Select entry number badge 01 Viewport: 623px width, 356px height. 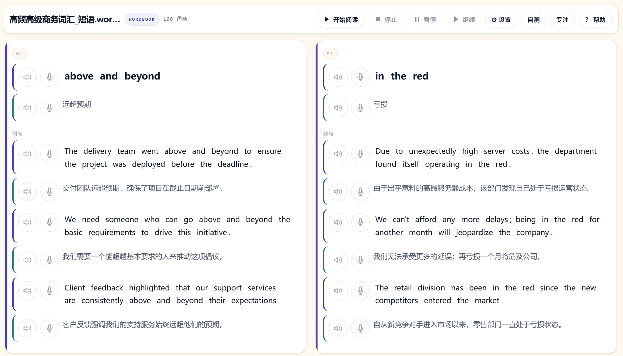(19, 54)
